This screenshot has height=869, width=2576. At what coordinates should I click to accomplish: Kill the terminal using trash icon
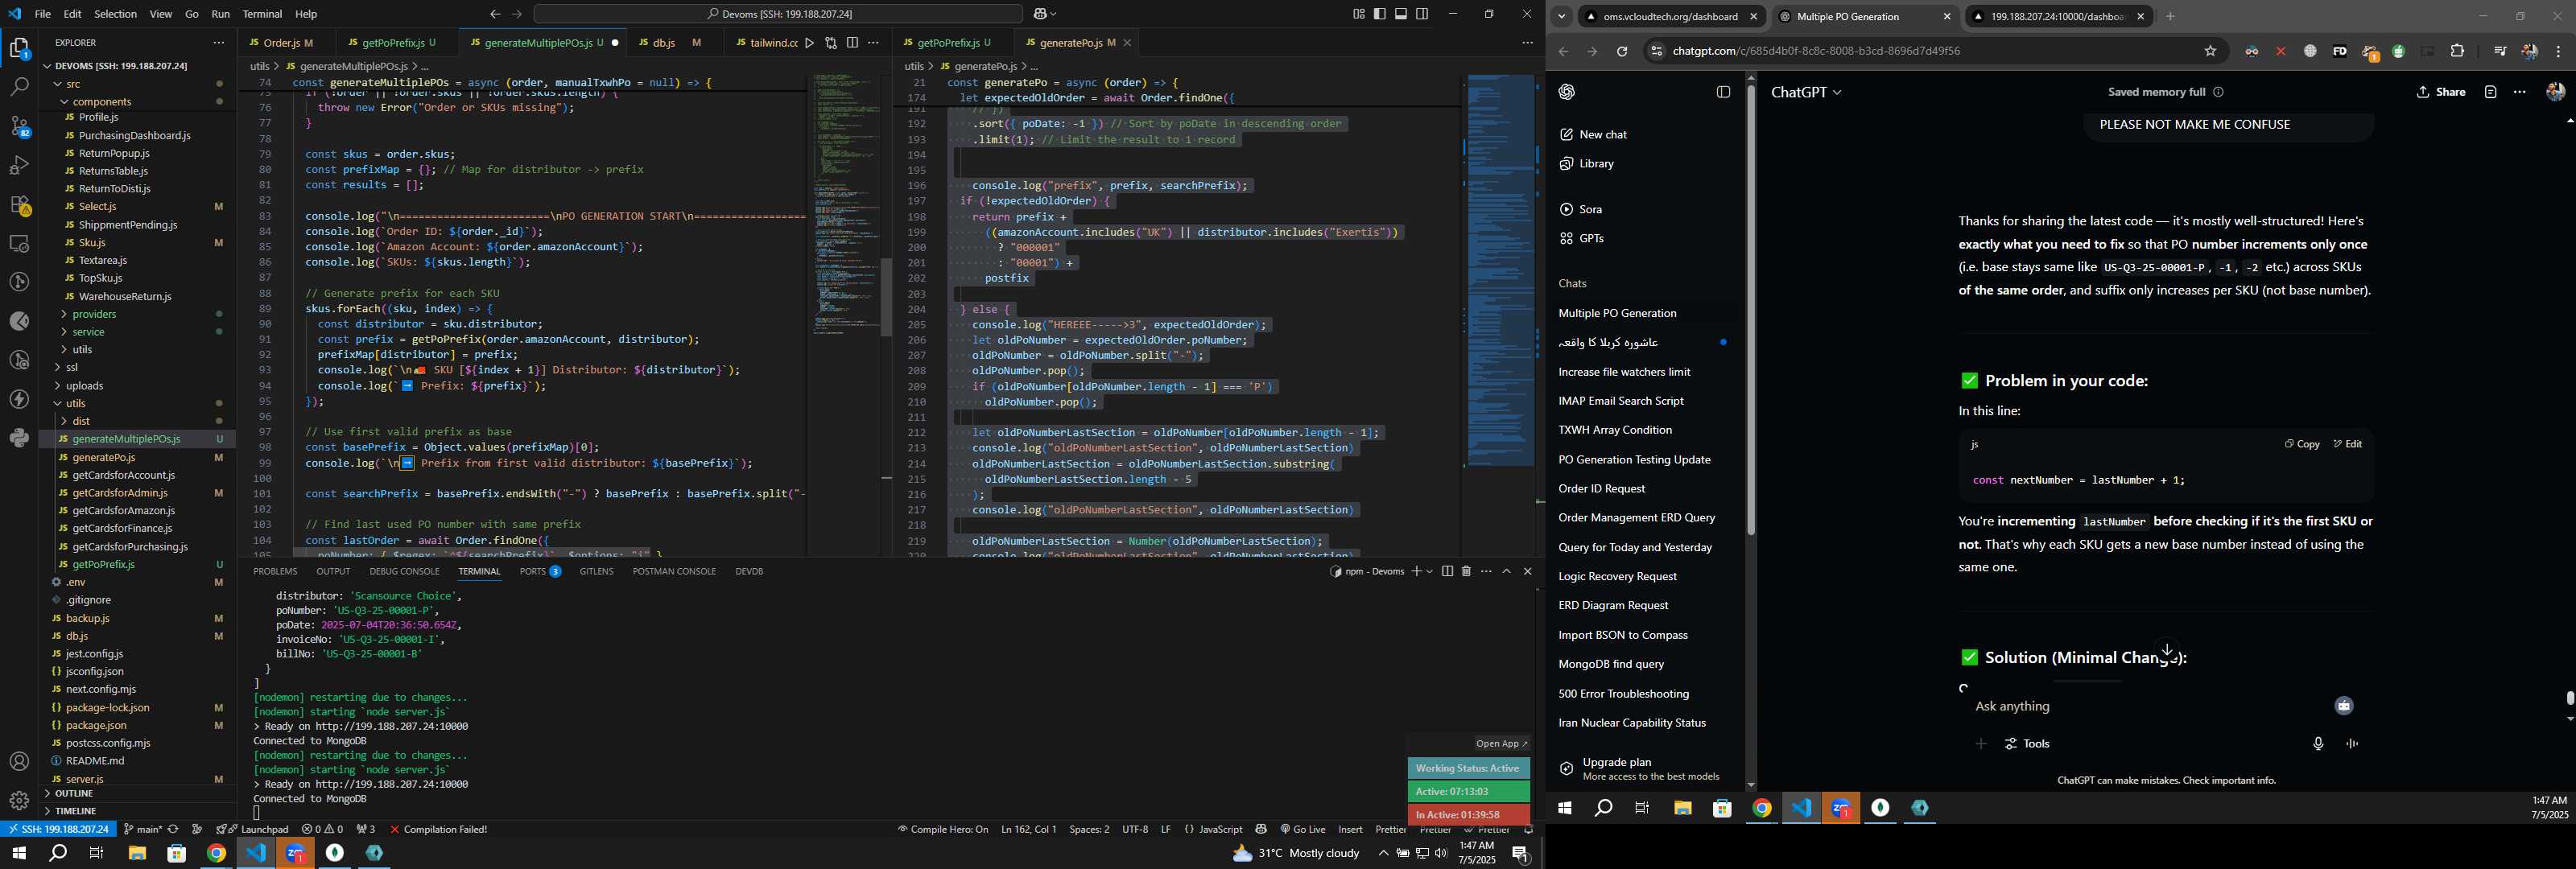(1466, 571)
